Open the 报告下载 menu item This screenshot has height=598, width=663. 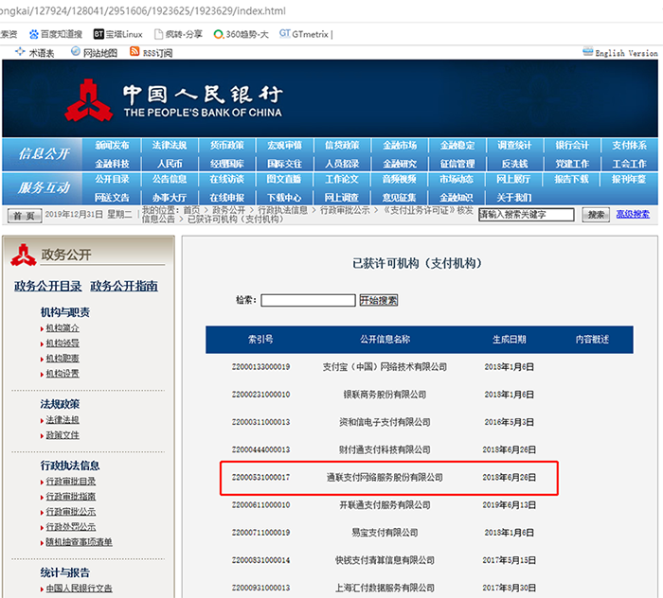pyautogui.click(x=572, y=179)
